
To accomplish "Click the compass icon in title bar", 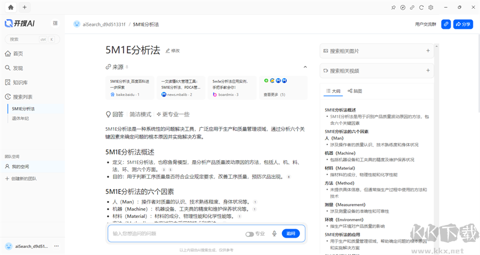I will (403, 7).
